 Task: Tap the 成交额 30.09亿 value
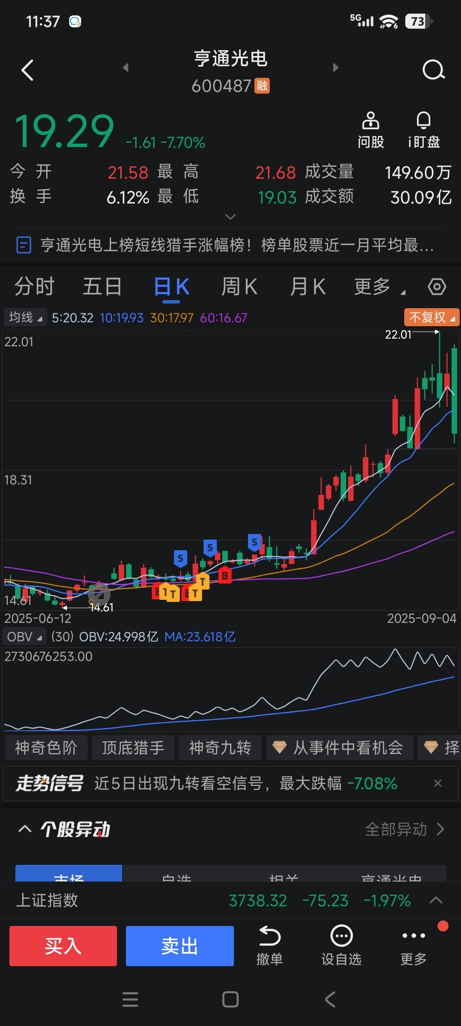[x=421, y=198]
